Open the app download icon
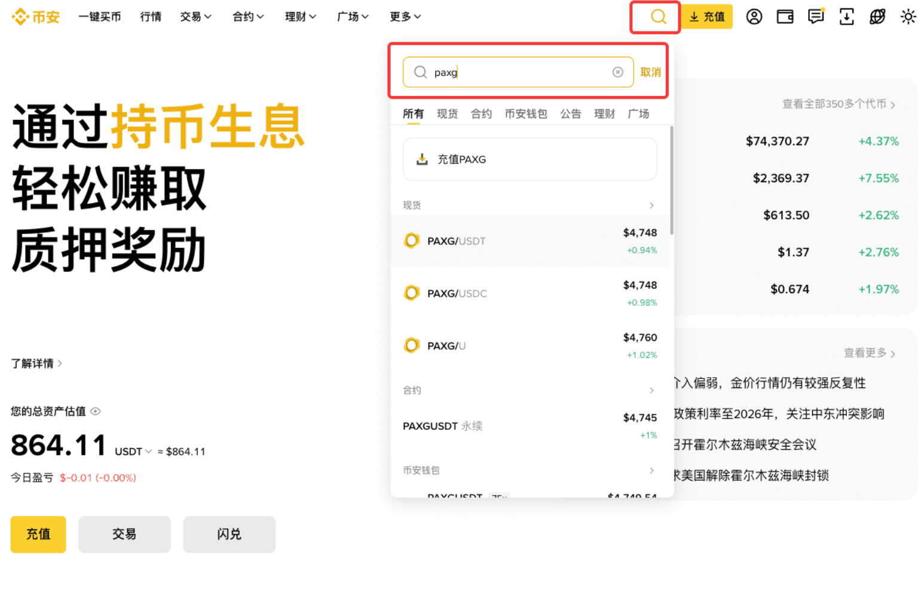921x600 pixels. click(x=847, y=17)
